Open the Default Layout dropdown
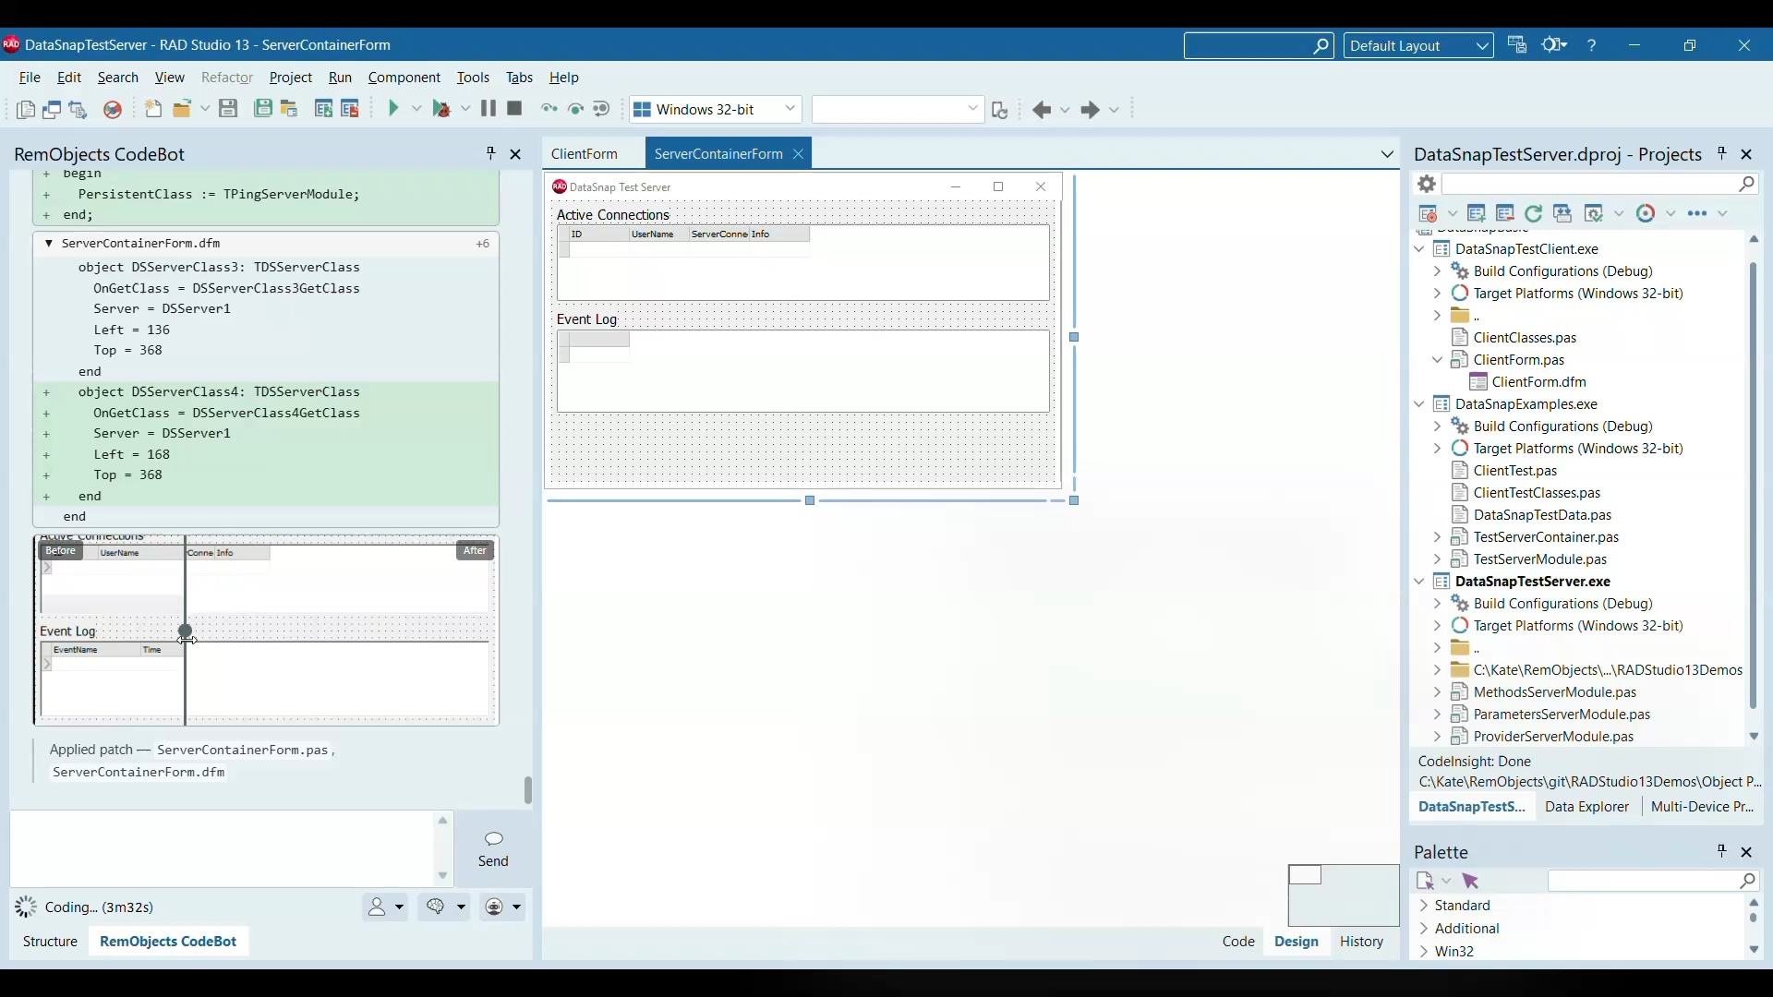 (1419, 45)
